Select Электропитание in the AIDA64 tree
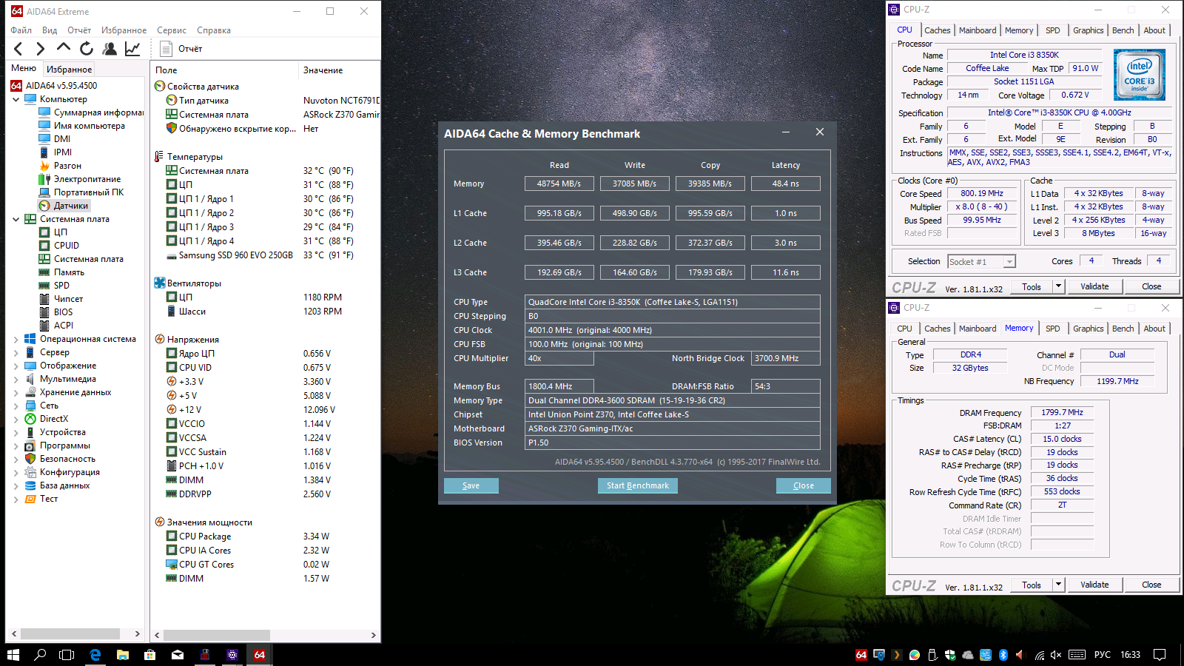Image resolution: width=1184 pixels, height=666 pixels. tap(87, 179)
